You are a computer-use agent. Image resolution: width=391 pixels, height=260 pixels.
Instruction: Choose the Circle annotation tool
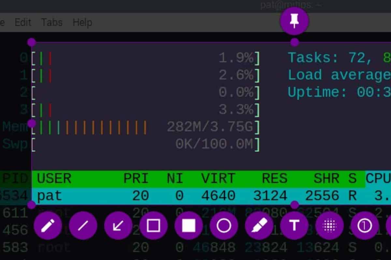[224, 226]
